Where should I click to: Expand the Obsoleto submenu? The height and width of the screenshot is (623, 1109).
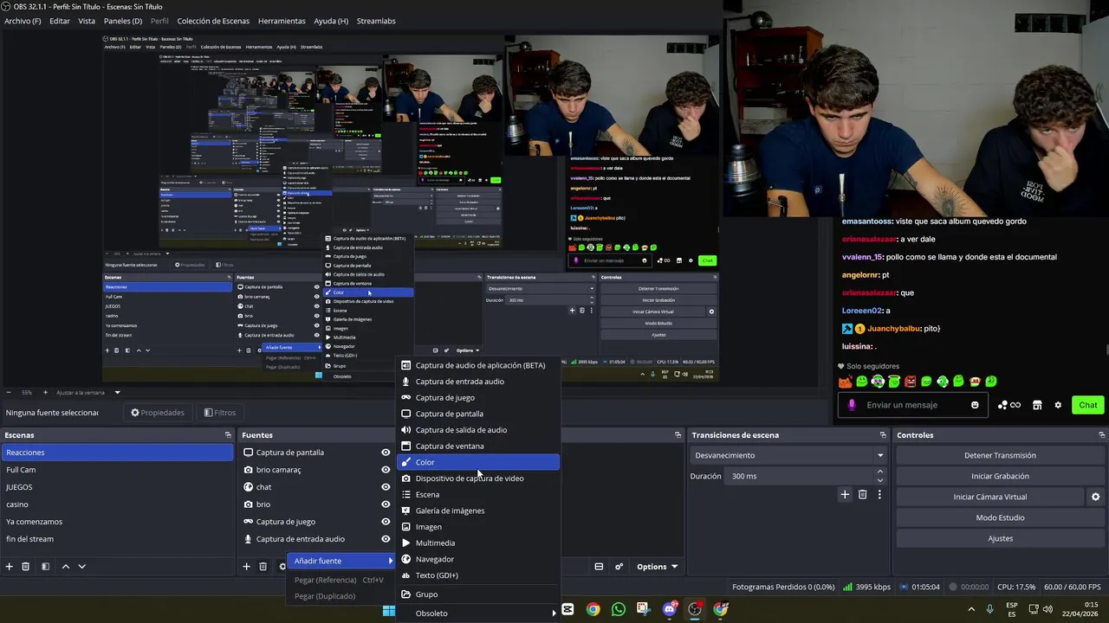(478, 613)
